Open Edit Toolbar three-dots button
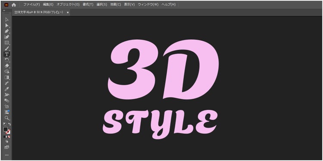323x161 pixels. pos(7,155)
